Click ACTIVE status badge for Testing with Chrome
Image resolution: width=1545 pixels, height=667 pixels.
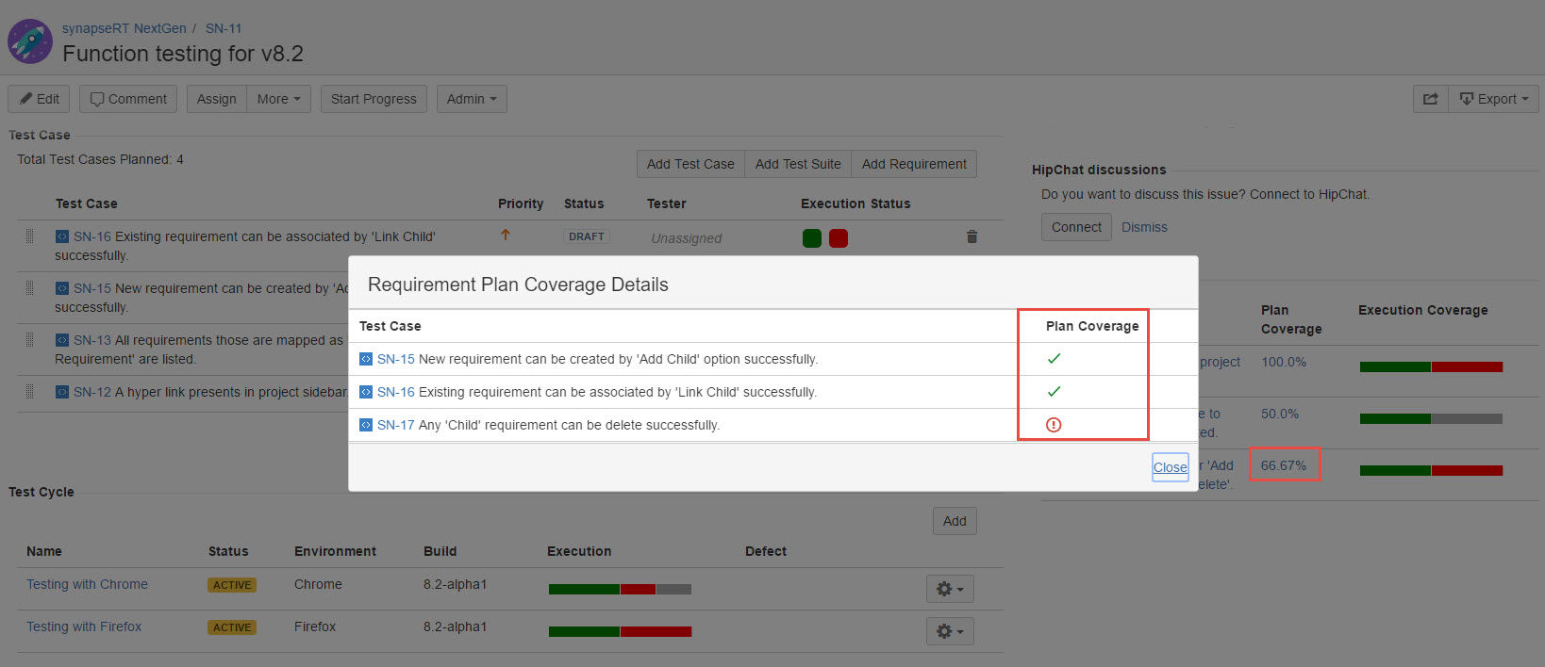click(232, 585)
